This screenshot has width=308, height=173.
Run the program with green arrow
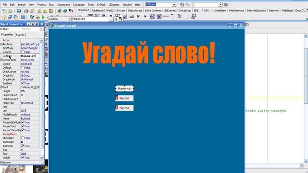point(43,17)
